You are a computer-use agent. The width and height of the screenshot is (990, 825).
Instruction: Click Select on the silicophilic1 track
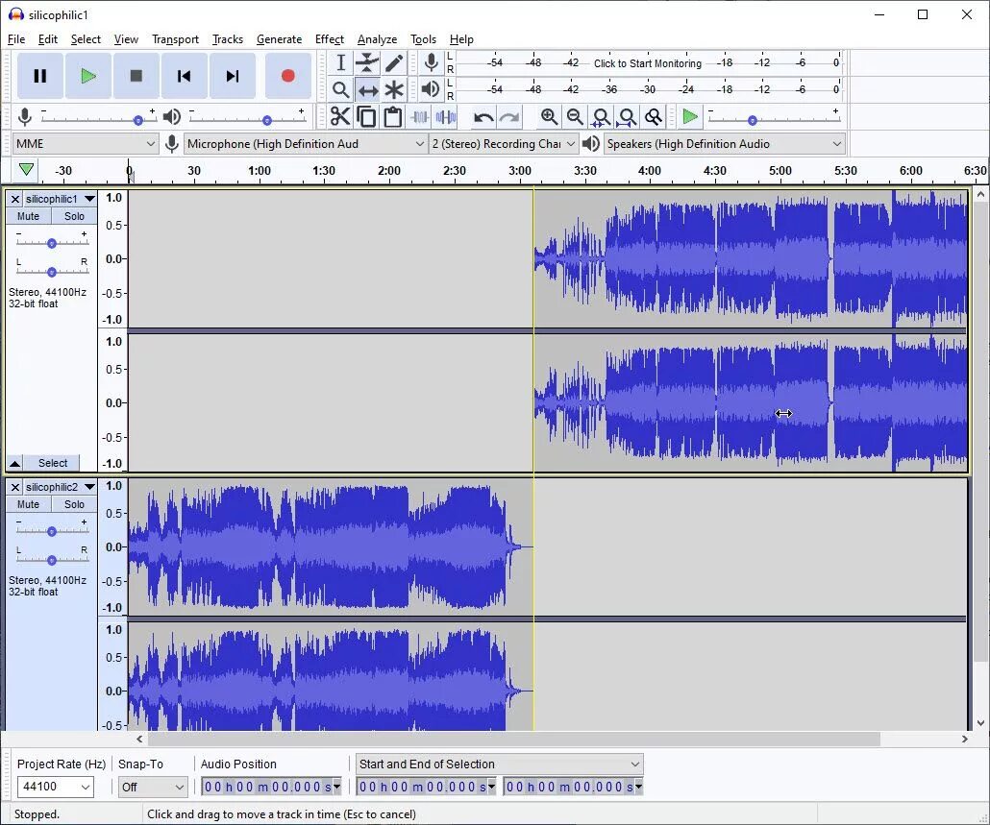coord(52,463)
